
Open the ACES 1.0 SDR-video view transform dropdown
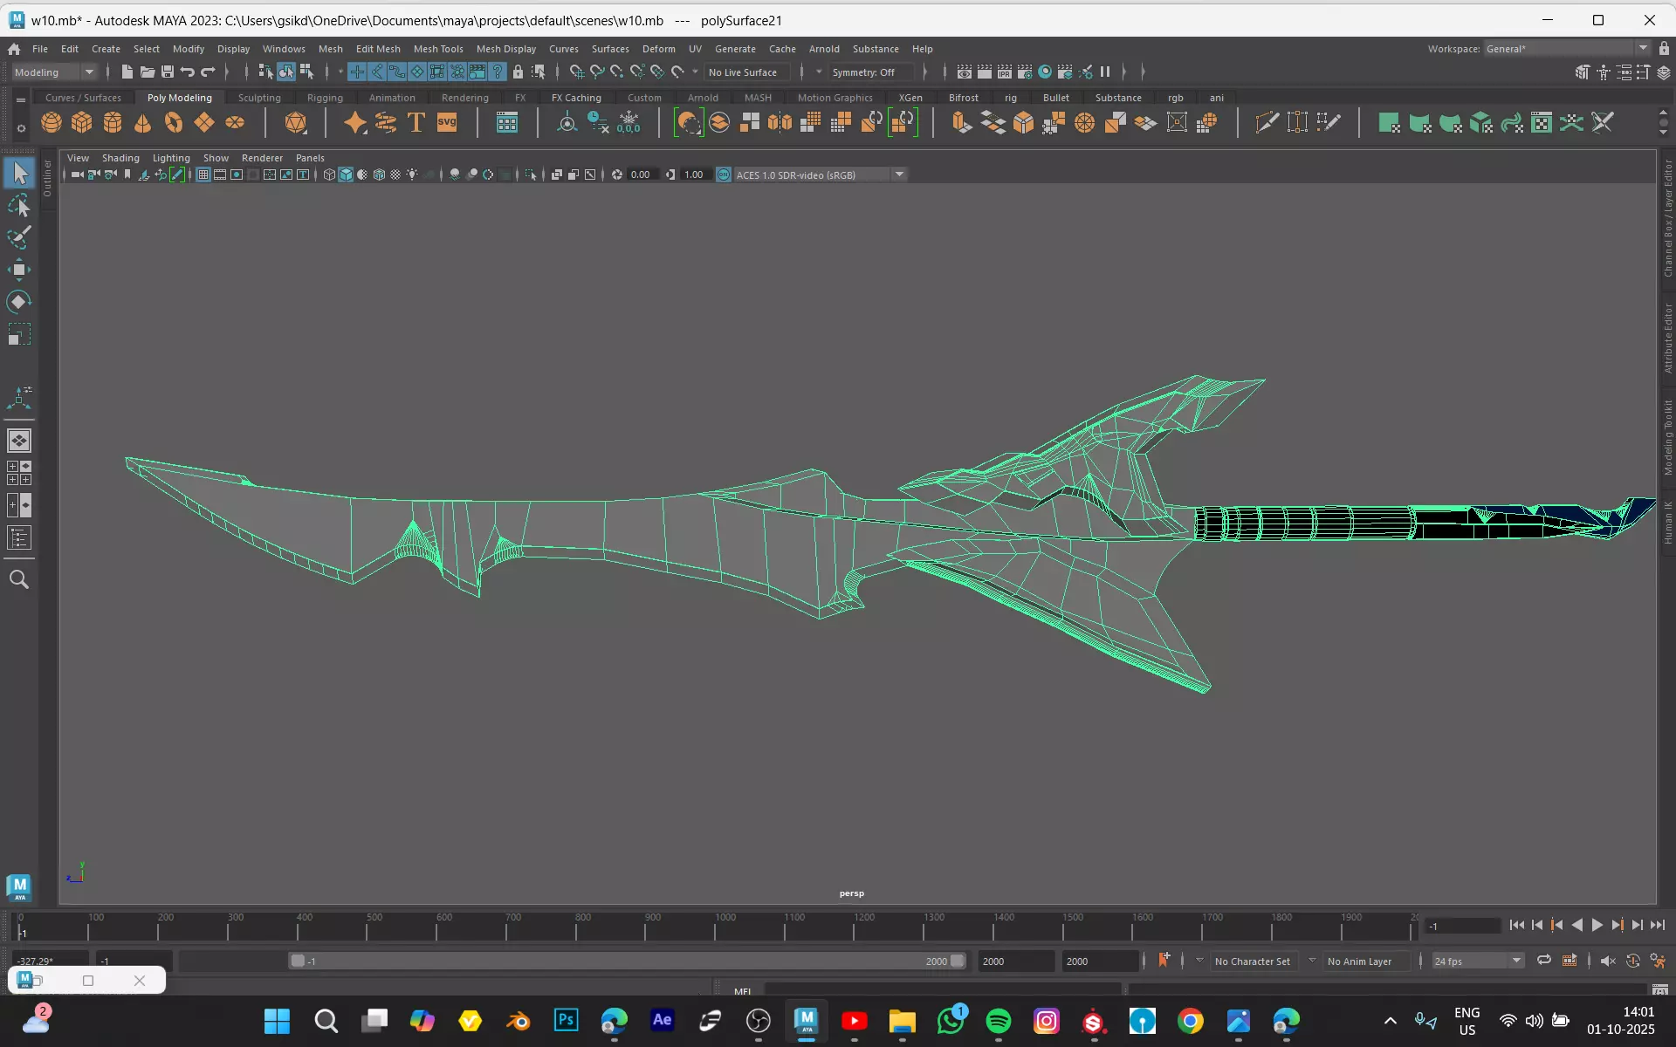point(821,174)
